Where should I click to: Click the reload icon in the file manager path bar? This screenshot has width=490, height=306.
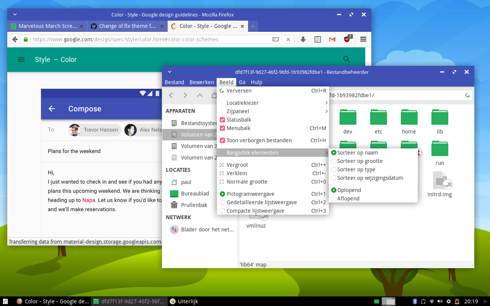click(x=467, y=95)
